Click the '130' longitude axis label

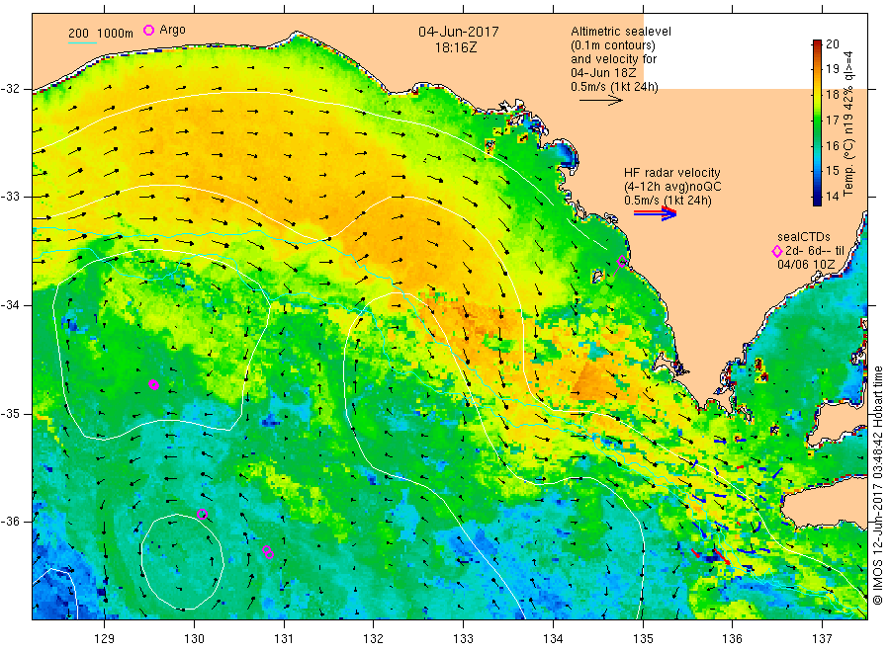pos(194,638)
